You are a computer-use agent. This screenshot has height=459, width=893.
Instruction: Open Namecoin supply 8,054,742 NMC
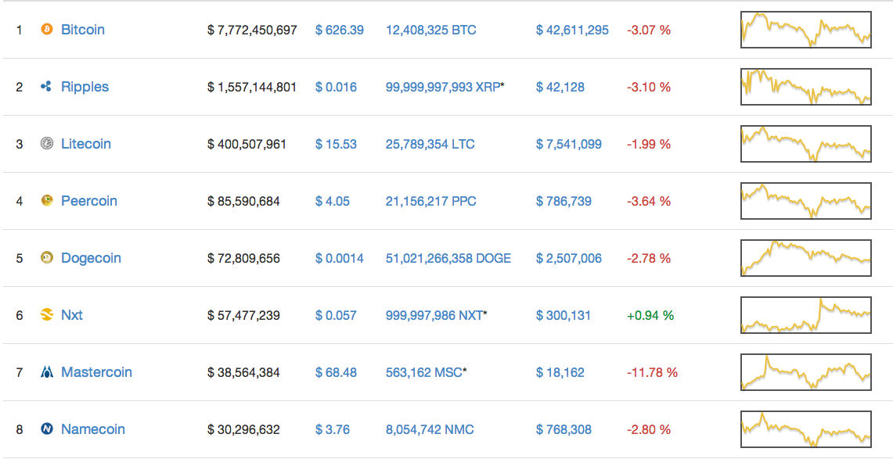(x=430, y=429)
